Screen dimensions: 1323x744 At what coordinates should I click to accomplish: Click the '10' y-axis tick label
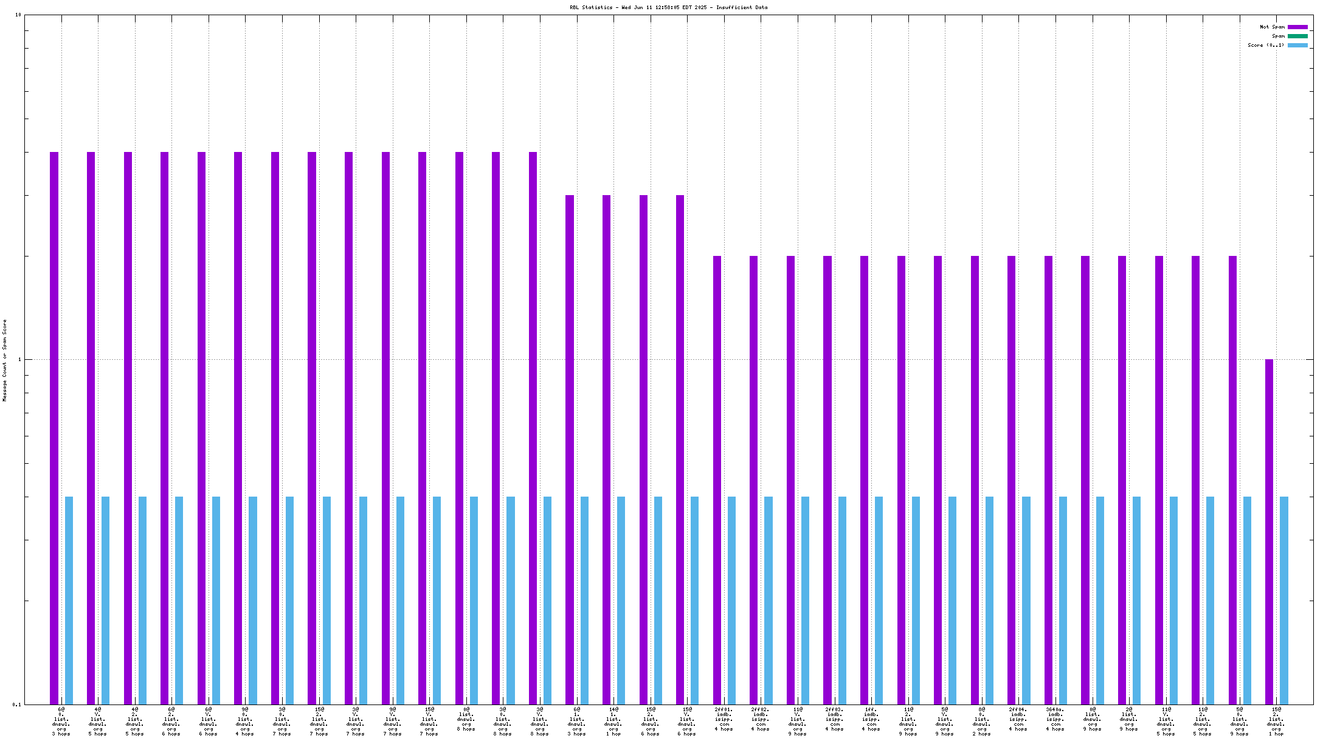pyautogui.click(x=18, y=15)
